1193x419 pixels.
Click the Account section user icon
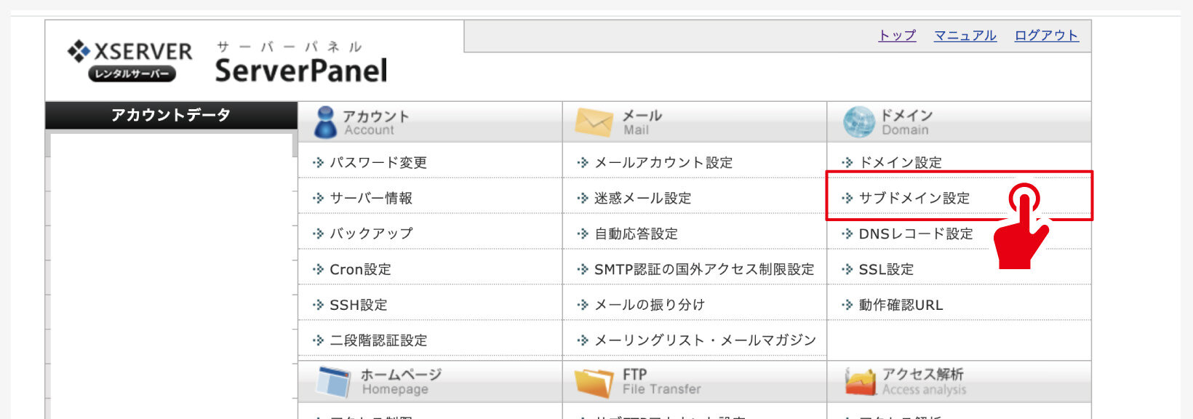point(325,122)
